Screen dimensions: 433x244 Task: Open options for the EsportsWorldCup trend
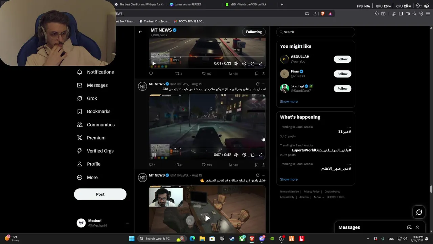pyautogui.click(x=349, y=146)
